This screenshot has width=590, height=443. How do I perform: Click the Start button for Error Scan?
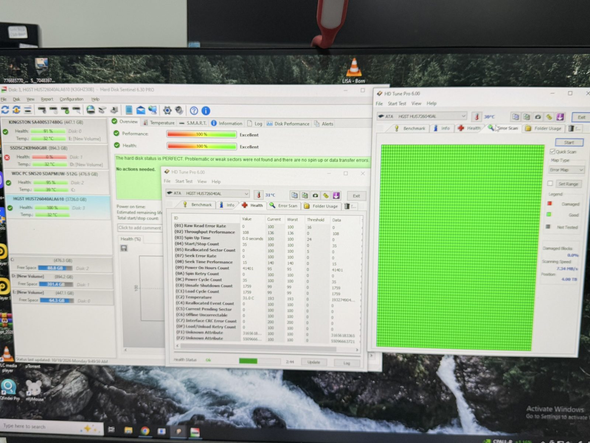[569, 142]
